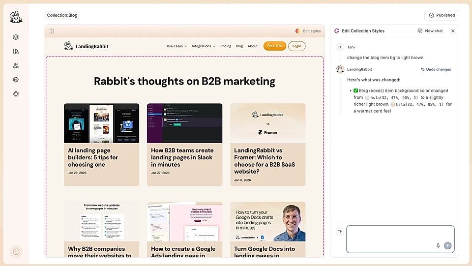Toggle the split panel layout icon
The image size is (472, 266).
52,31
